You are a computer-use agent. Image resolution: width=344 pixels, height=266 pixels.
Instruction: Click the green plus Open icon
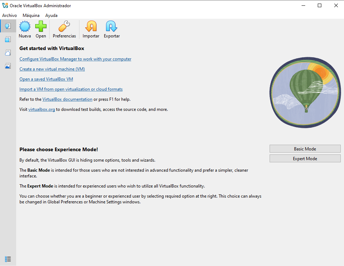coord(41,27)
